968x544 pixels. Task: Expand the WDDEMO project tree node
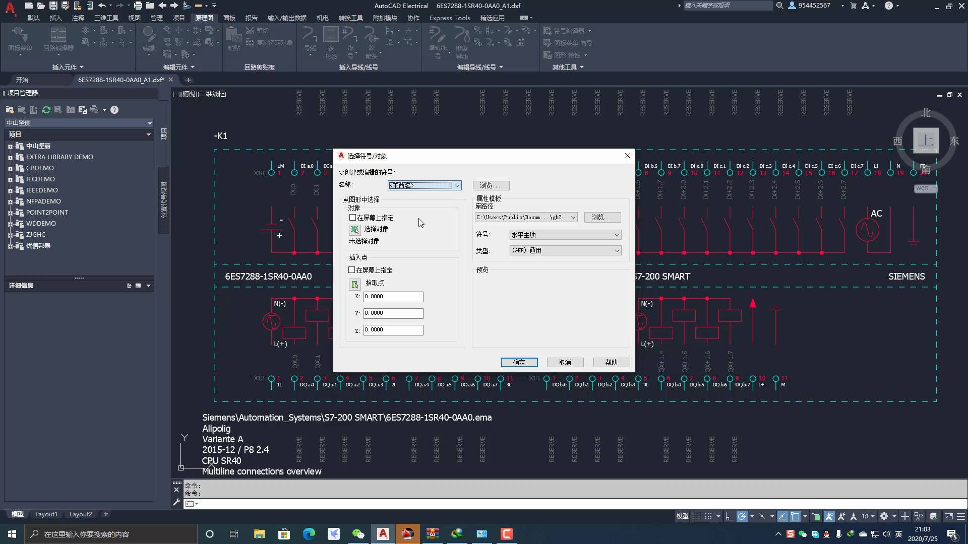coord(10,224)
